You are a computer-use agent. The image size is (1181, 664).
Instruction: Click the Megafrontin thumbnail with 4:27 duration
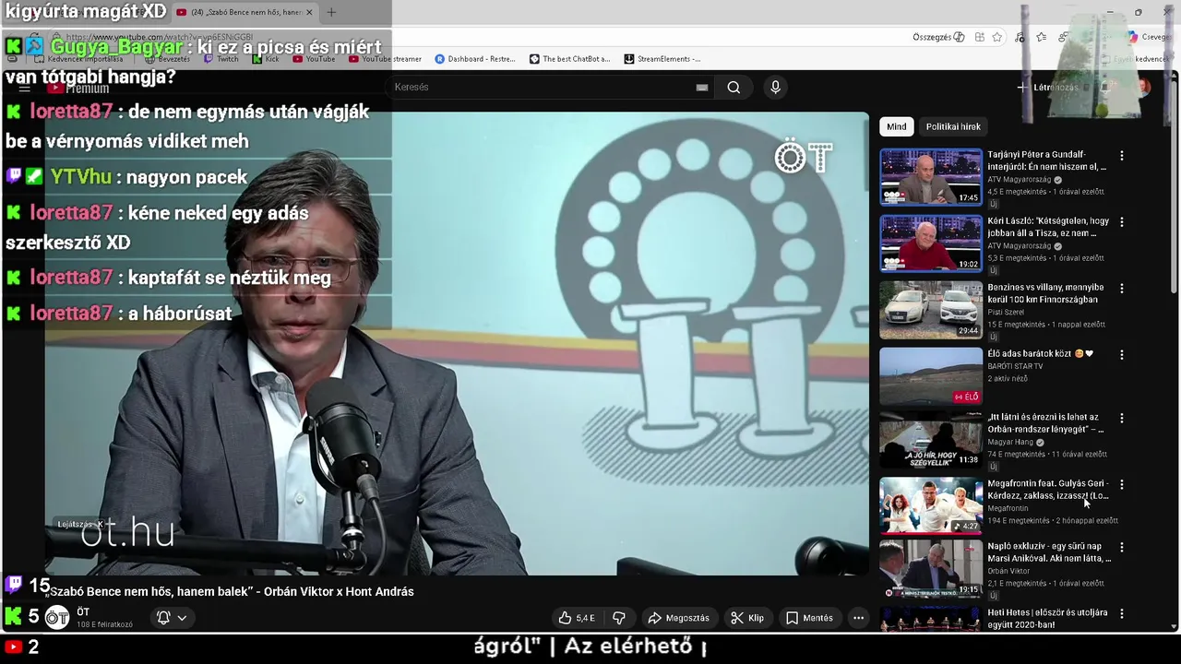pos(930,504)
